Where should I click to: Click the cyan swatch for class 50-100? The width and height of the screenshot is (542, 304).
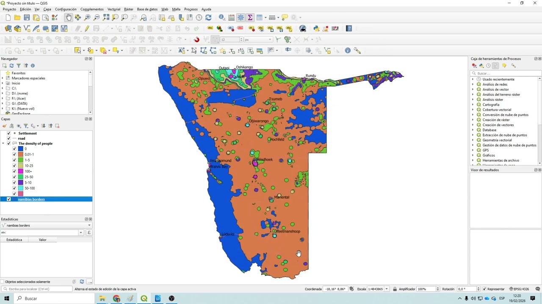pos(20,188)
